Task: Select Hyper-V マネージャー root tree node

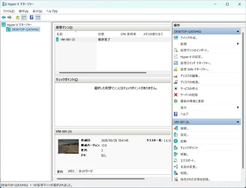Action: (x=19, y=25)
